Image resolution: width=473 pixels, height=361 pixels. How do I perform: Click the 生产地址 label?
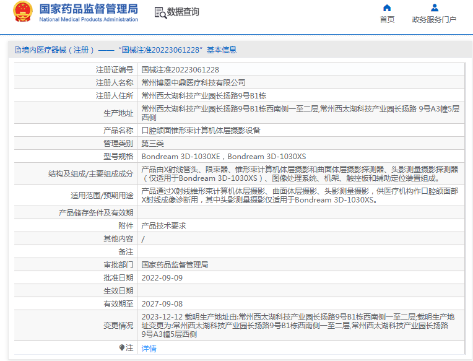click(118, 113)
